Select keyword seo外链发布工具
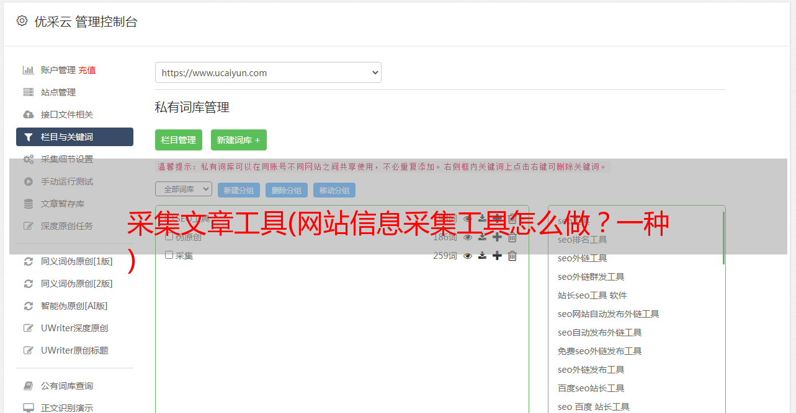Image resolution: width=796 pixels, height=413 pixels. coord(591,370)
